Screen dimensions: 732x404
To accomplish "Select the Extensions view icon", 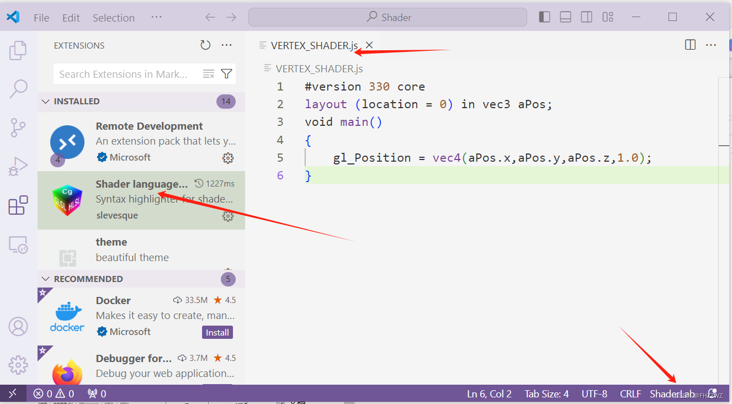I will [x=18, y=205].
